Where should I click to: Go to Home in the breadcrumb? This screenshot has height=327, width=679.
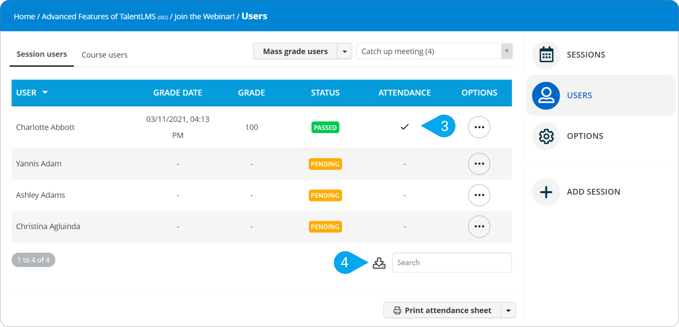pos(24,17)
